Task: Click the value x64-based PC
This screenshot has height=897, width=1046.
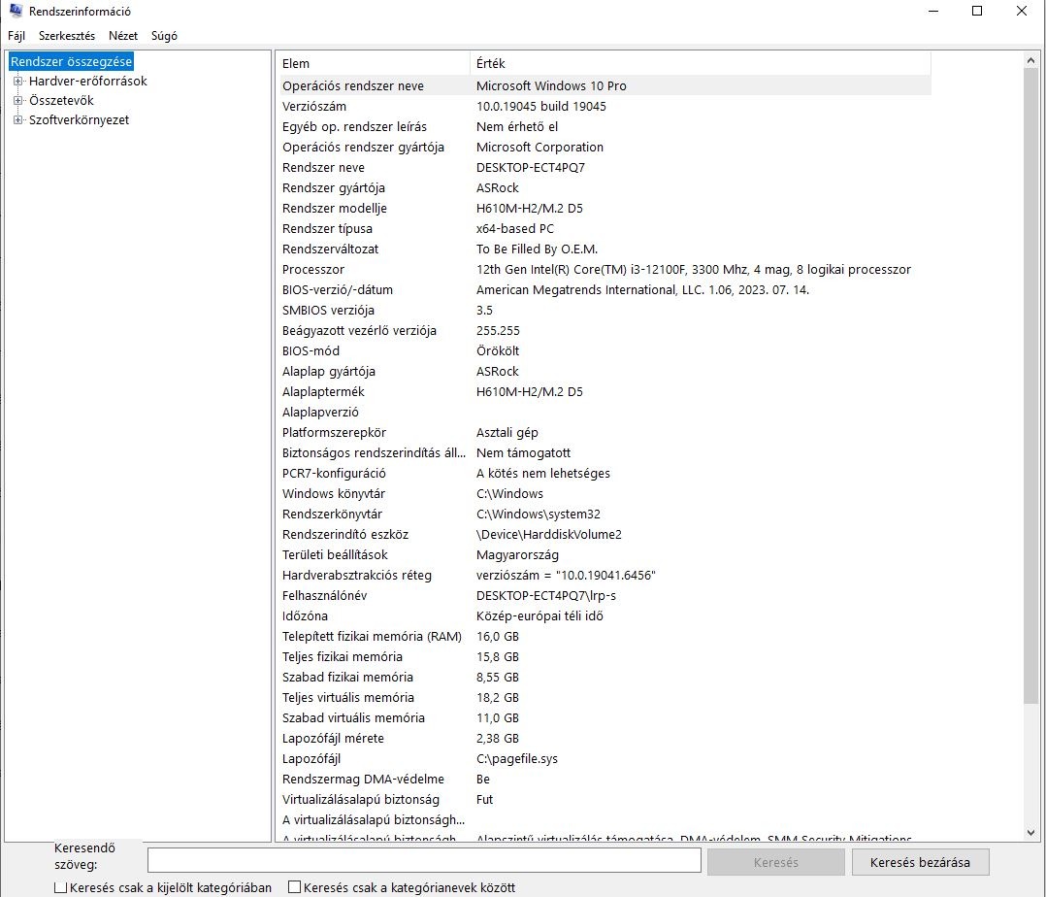Action: [515, 229]
